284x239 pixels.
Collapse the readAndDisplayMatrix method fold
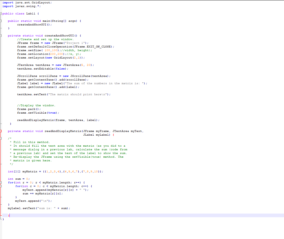pos(1,131)
